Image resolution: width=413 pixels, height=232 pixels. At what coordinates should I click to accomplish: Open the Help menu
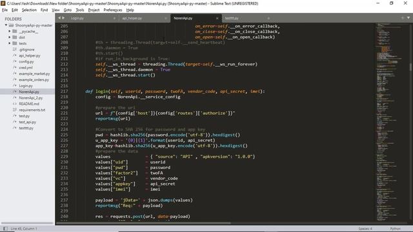coord(130,10)
